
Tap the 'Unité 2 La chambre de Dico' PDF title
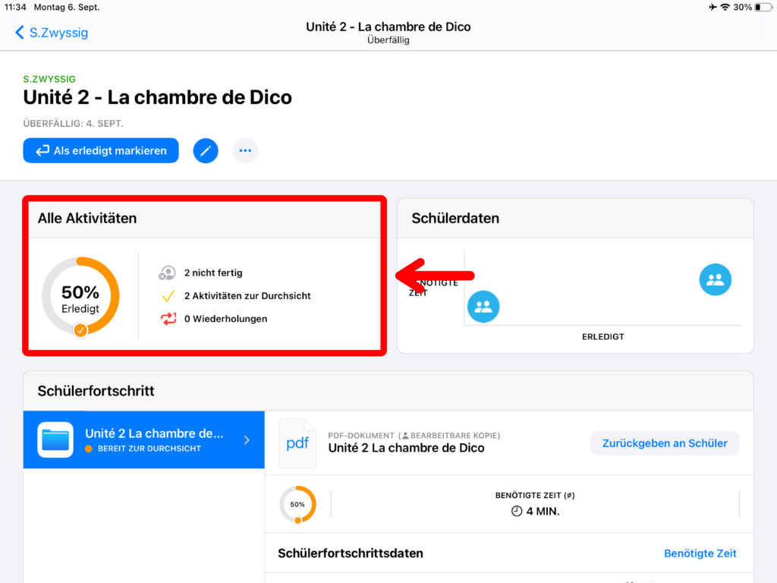406,448
